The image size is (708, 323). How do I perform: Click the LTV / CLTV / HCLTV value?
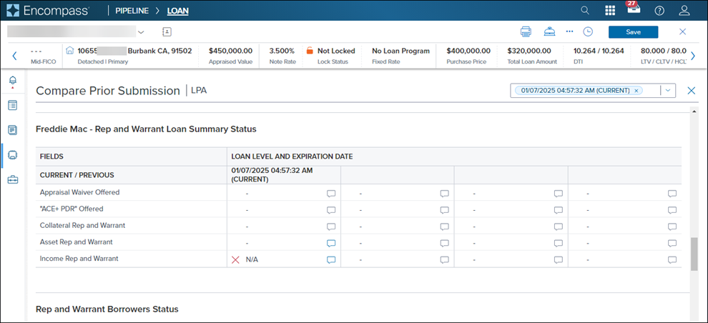663,51
